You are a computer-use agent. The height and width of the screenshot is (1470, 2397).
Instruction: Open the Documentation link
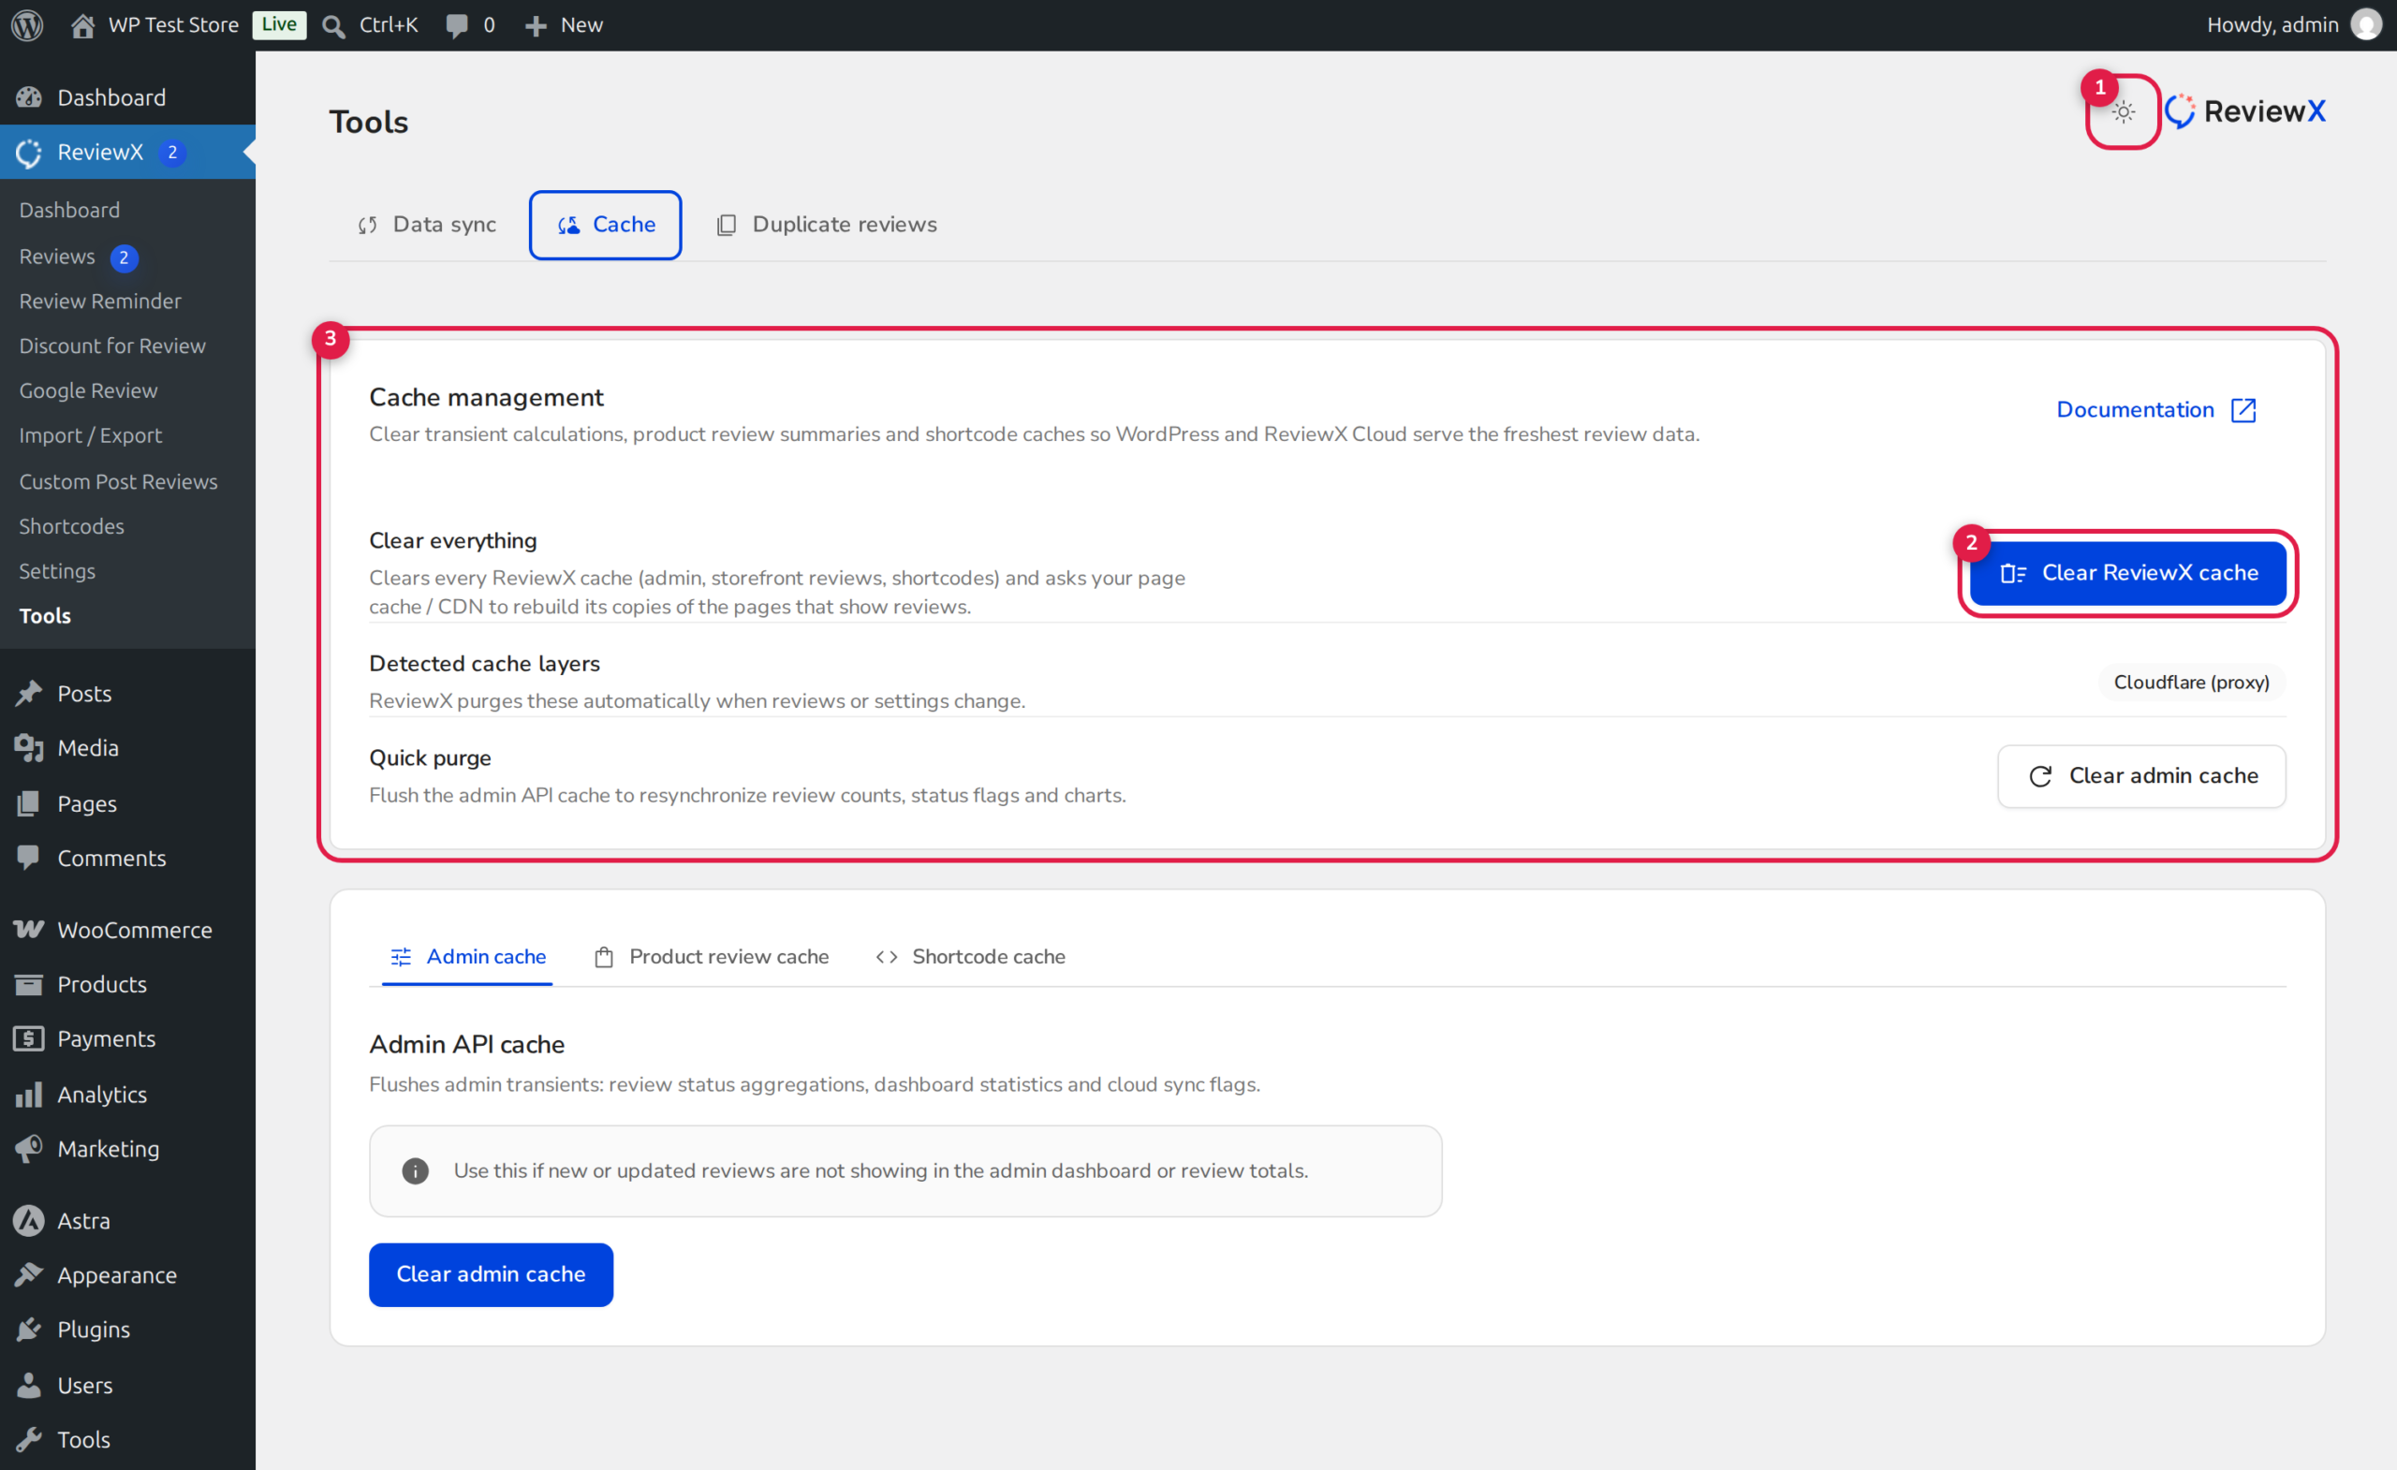coord(2155,409)
